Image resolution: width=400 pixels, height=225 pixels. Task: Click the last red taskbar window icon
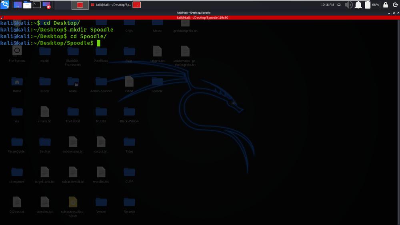pos(137,5)
